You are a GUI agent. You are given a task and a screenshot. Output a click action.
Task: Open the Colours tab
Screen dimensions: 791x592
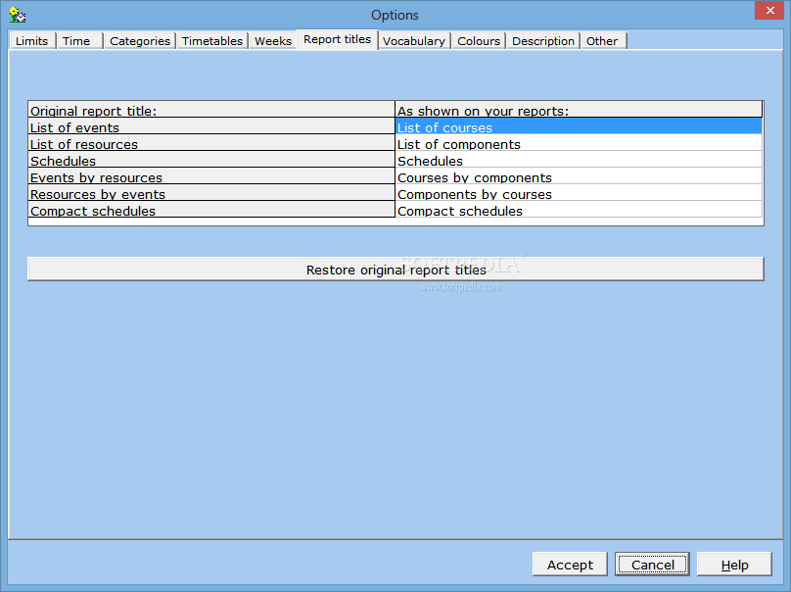tap(479, 41)
